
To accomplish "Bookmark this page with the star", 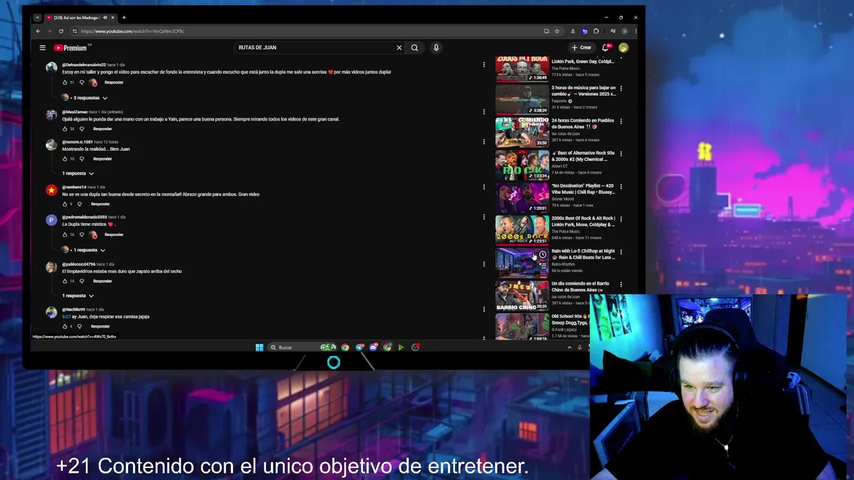I will tap(557, 31).
